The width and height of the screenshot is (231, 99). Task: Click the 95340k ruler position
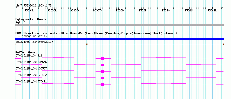pos(166,10)
